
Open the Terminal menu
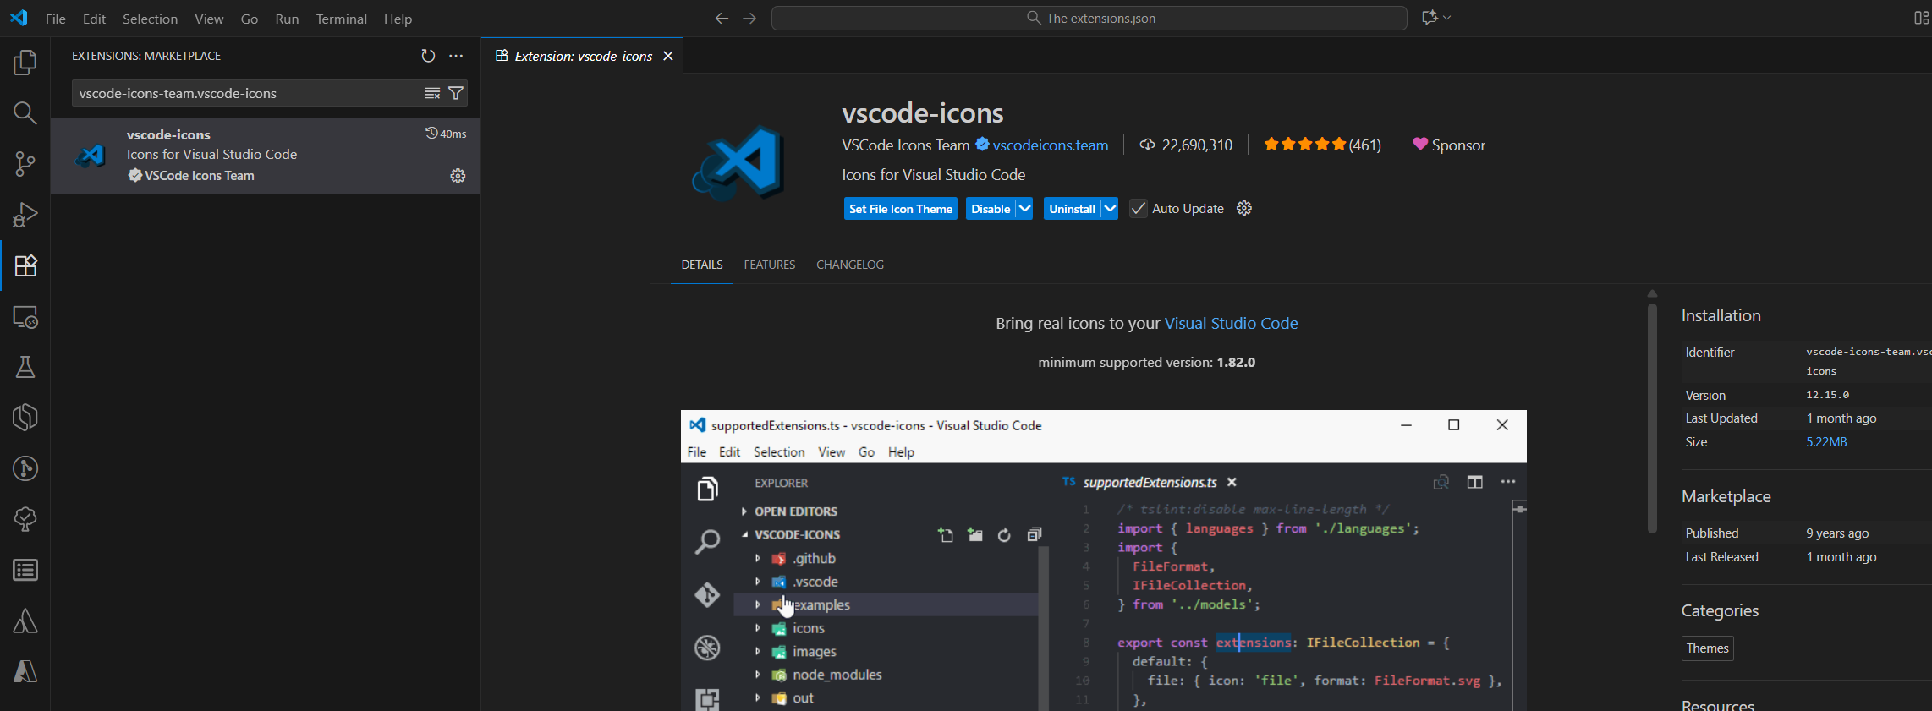coord(341,19)
